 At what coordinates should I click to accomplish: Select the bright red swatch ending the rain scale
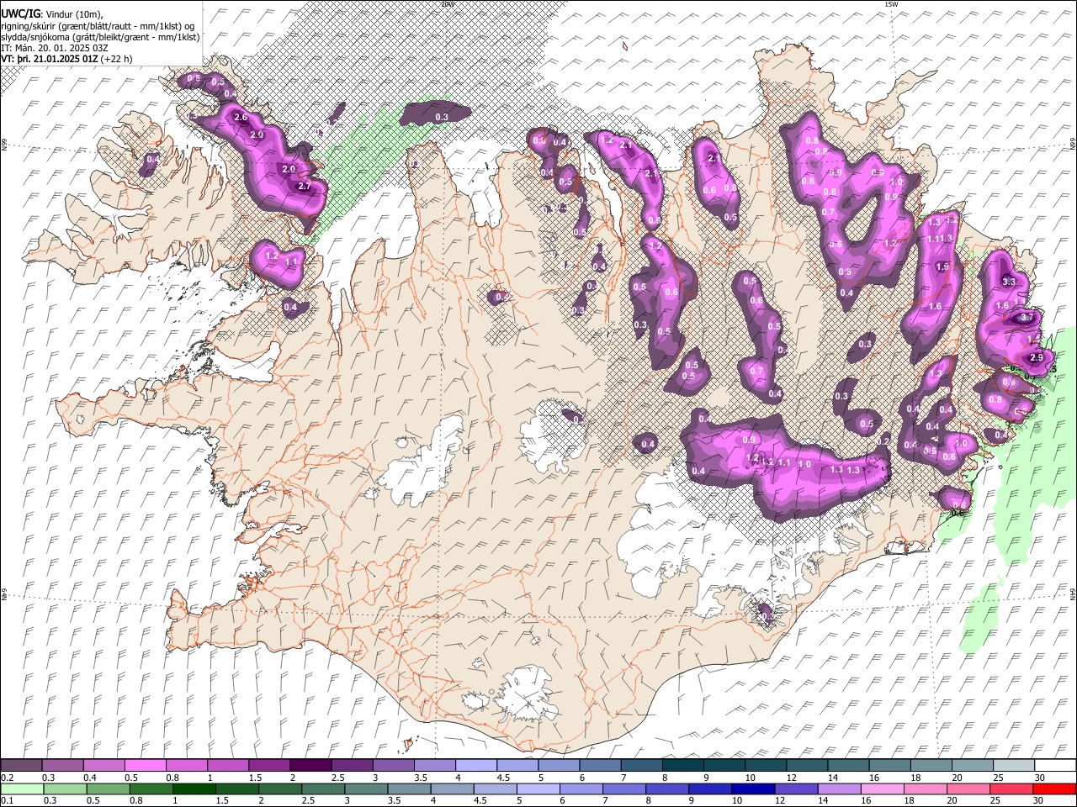coord(1054,789)
